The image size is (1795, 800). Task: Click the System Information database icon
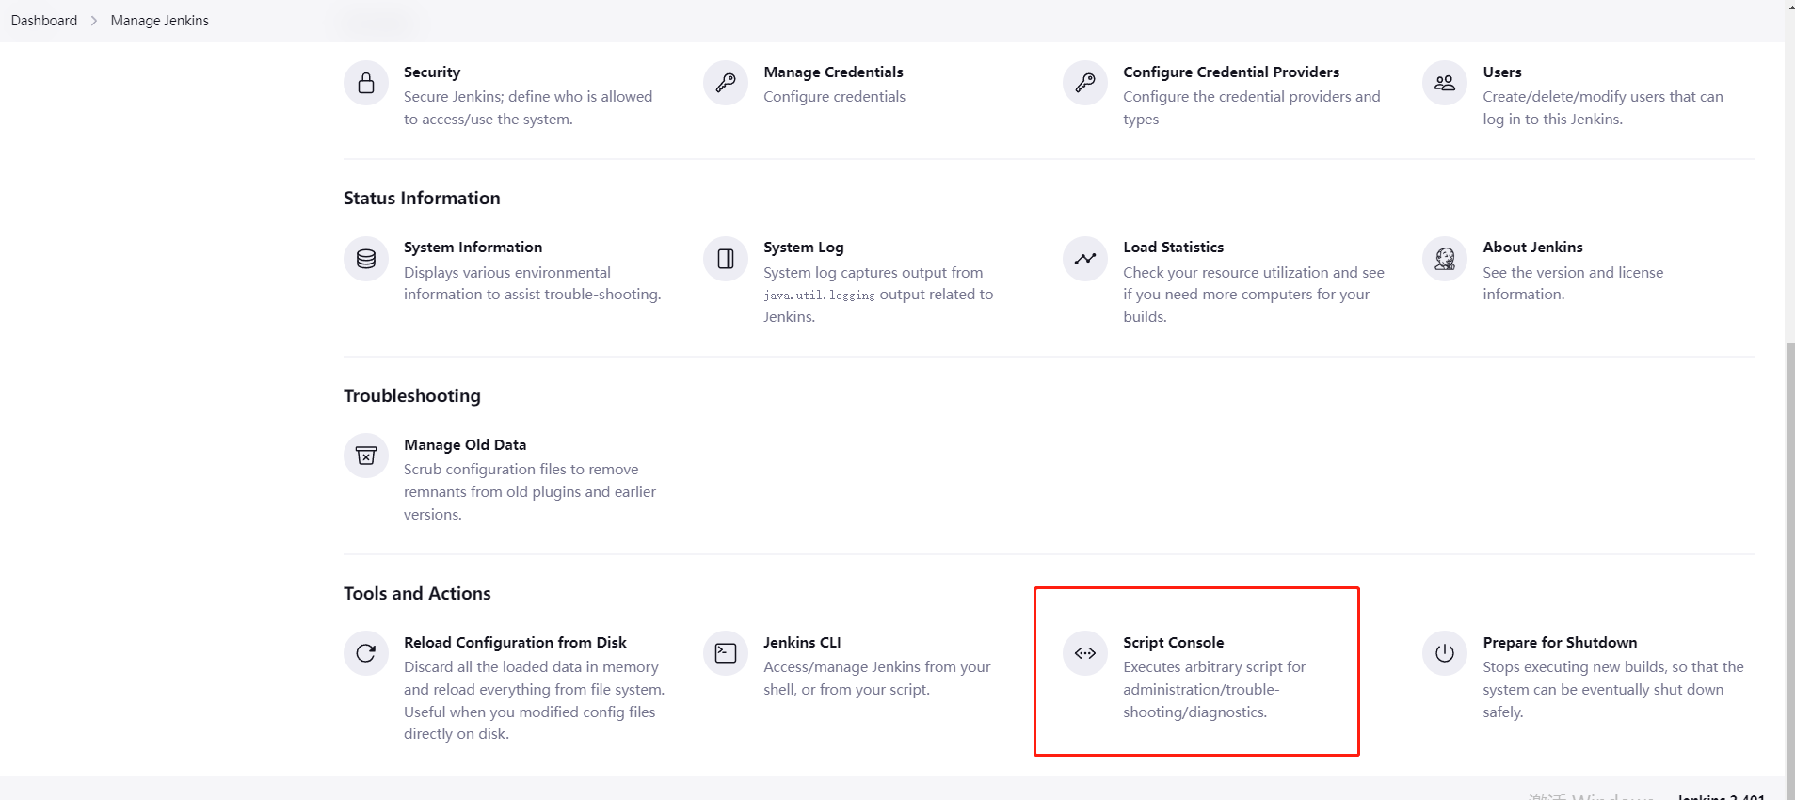click(x=366, y=259)
